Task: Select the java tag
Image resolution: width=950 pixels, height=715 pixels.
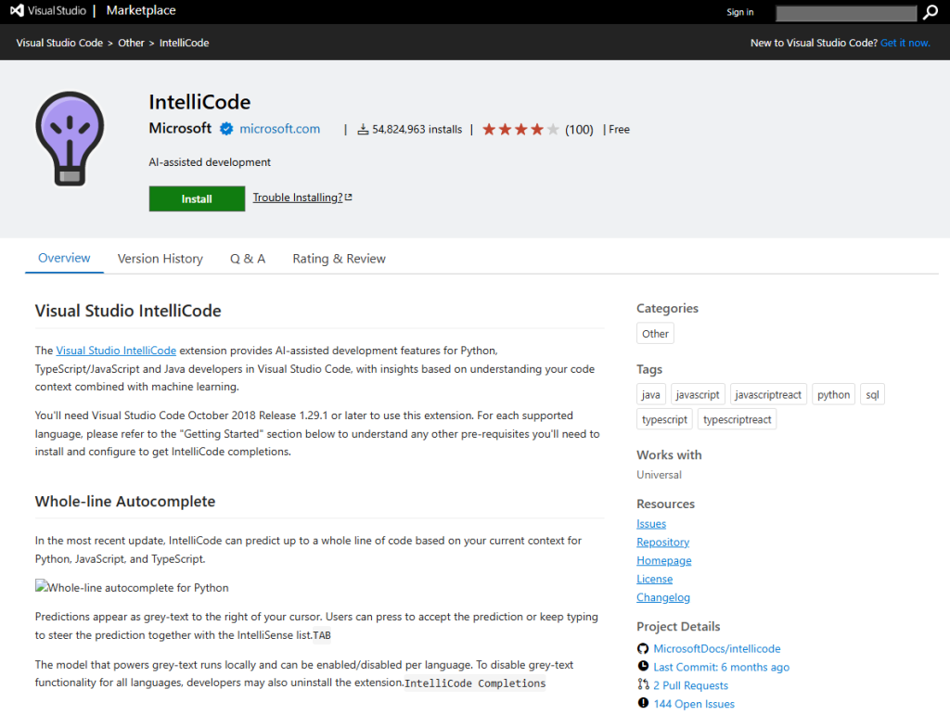Action: (651, 395)
